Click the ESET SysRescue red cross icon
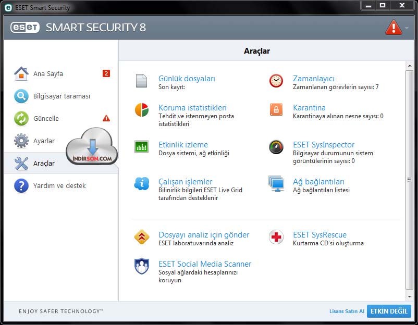The width and height of the screenshot is (418, 325). point(276,237)
